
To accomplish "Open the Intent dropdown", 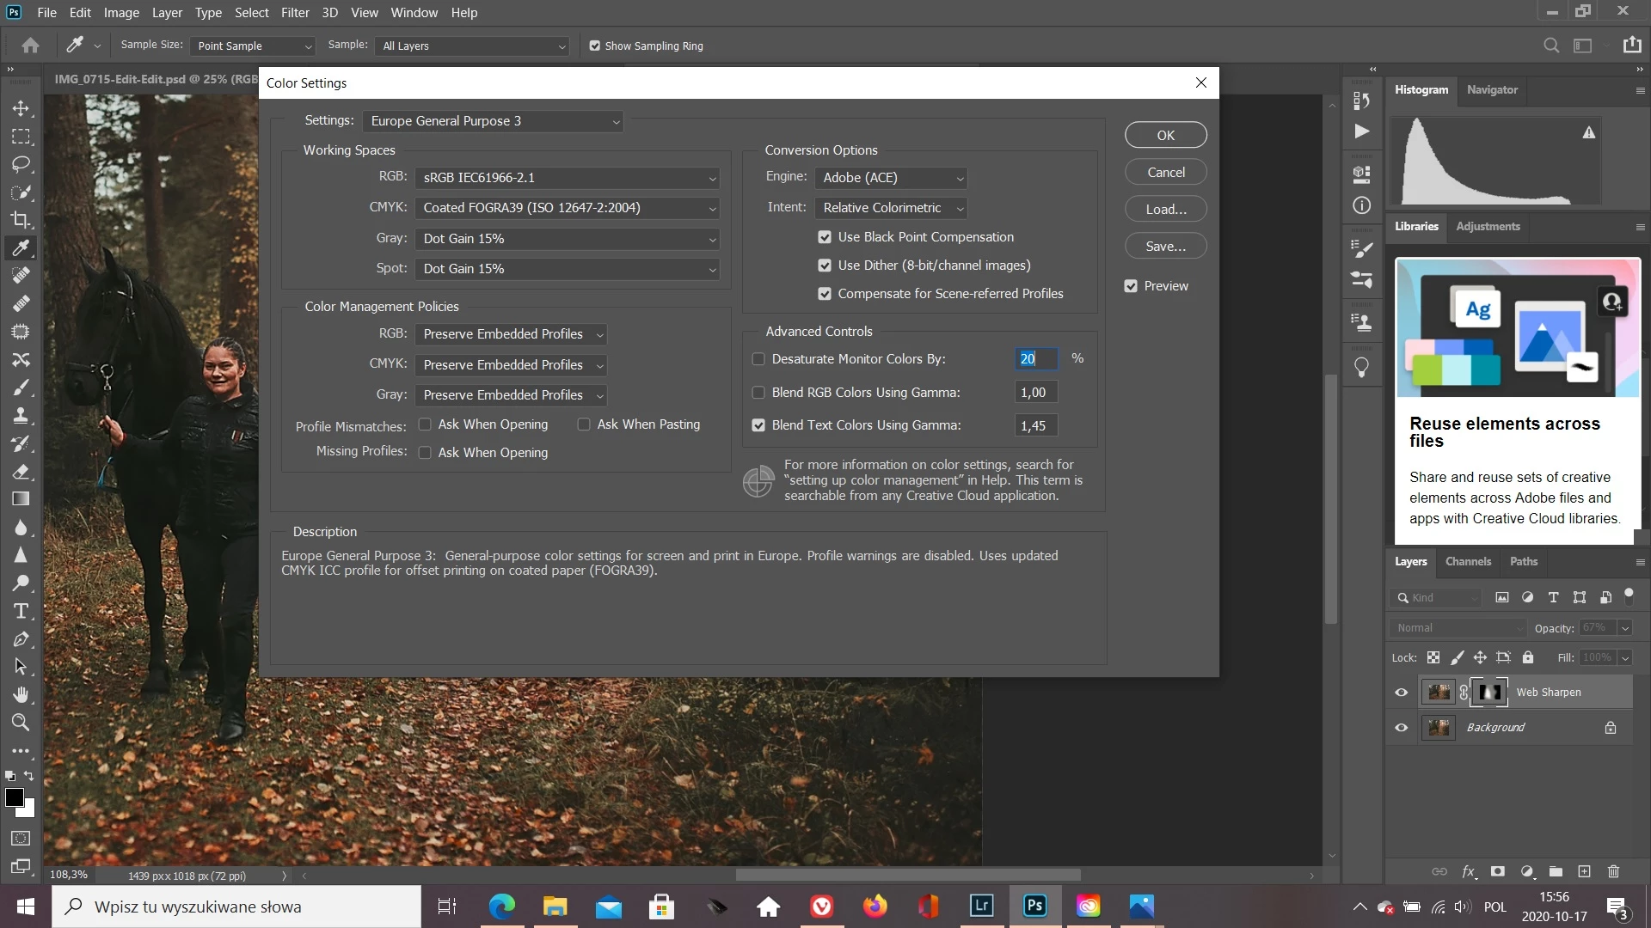I will [x=891, y=208].
